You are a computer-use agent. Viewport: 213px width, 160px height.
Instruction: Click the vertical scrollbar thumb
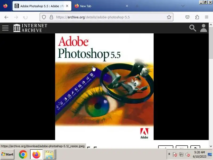[211, 43]
